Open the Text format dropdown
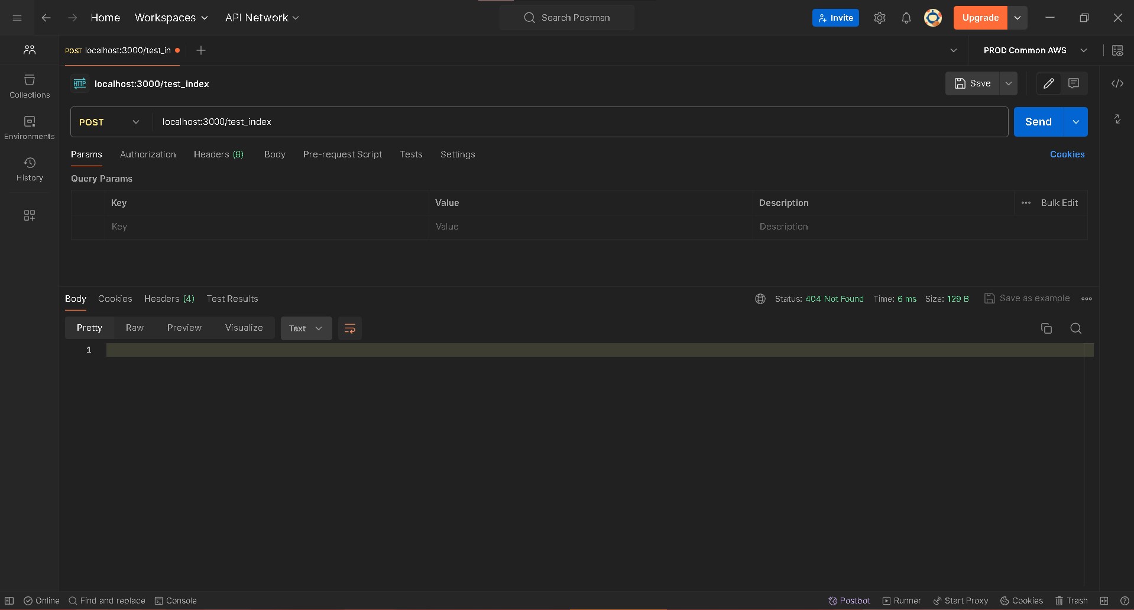The image size is (1134, 610). (306, 328)
